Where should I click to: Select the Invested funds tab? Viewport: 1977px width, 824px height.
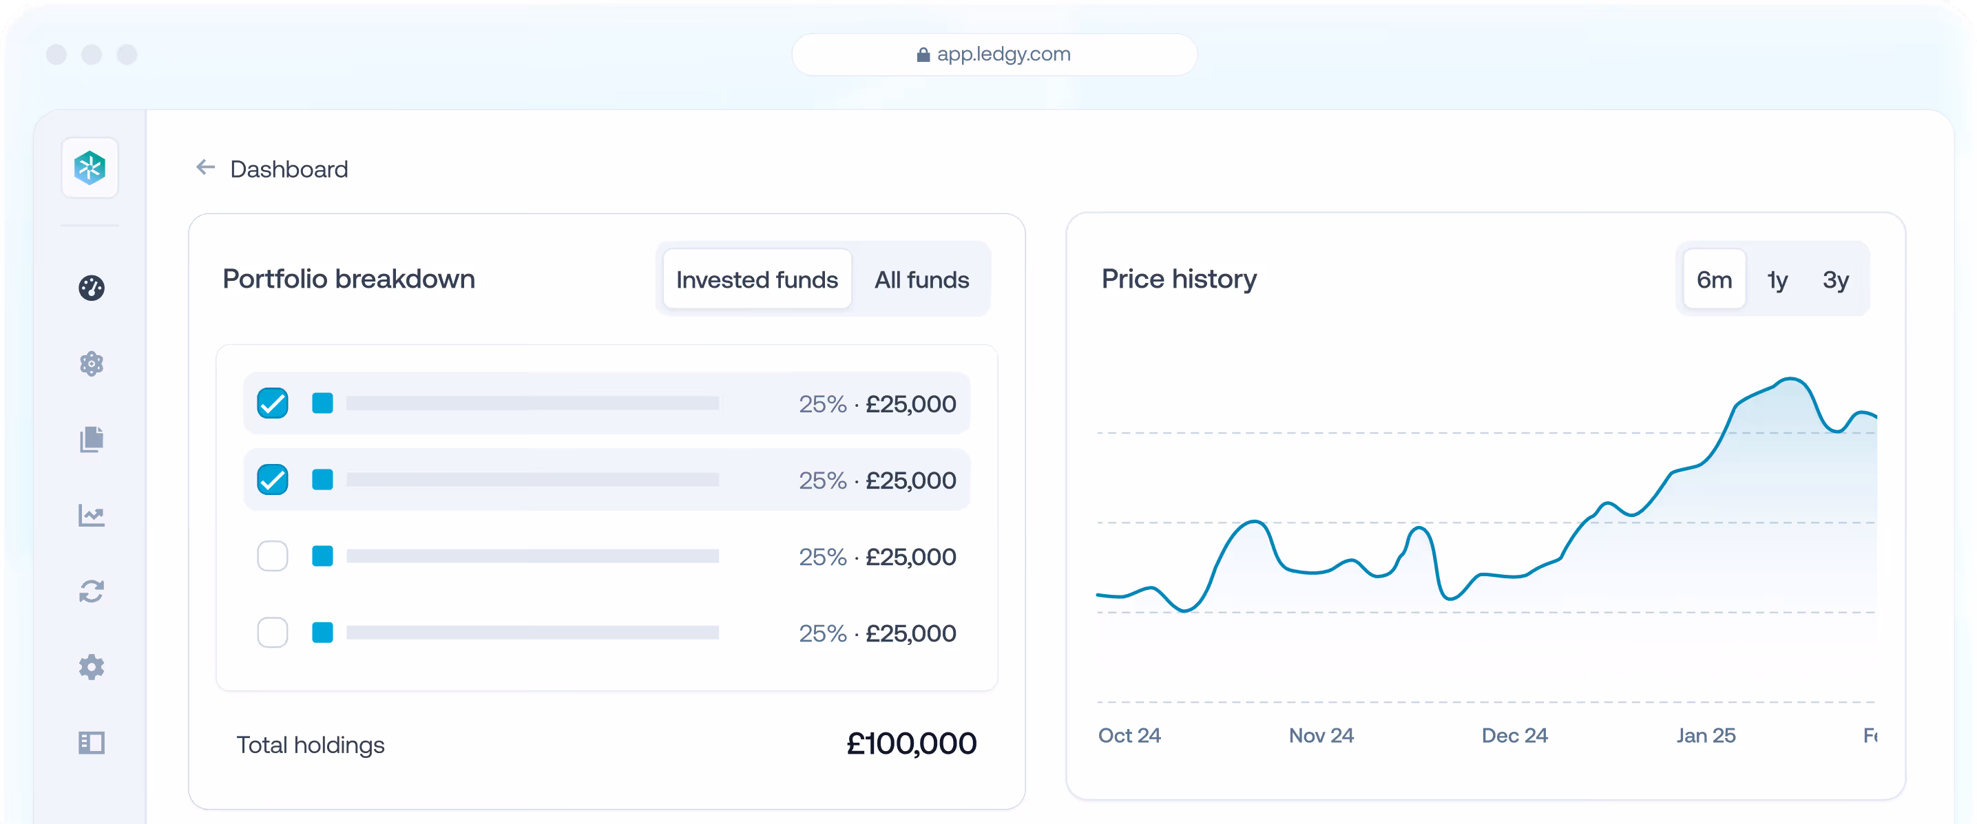point(757,279)
